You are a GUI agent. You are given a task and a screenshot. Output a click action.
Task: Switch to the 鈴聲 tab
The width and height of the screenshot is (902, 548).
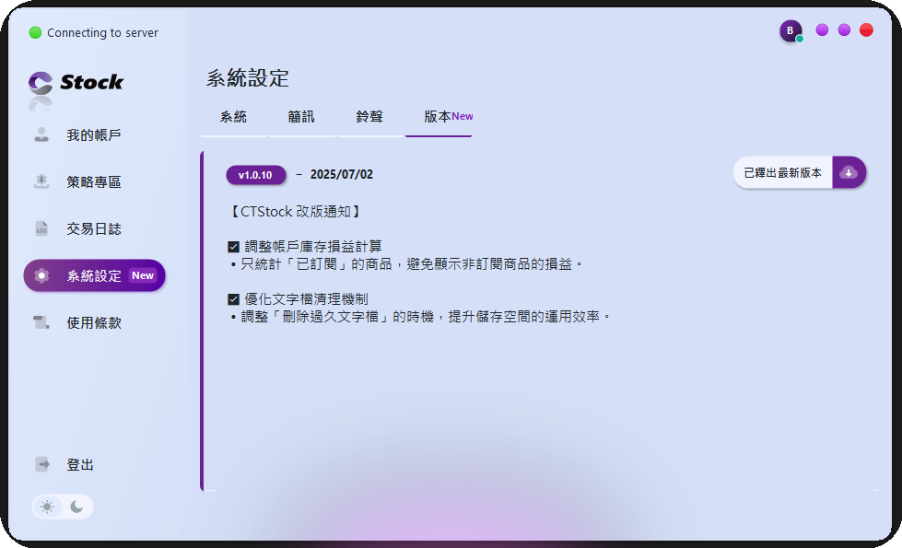[x=369, y=117]
